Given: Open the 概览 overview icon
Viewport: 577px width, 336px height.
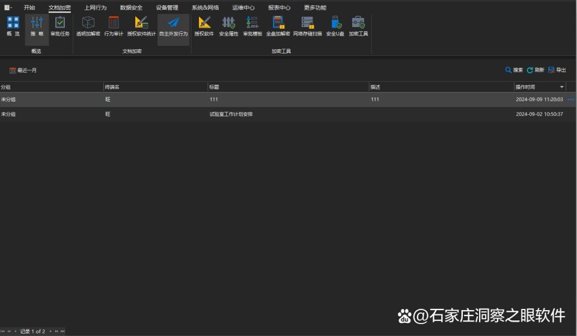Looking at the screenshot, I should (x=13, y=26).
